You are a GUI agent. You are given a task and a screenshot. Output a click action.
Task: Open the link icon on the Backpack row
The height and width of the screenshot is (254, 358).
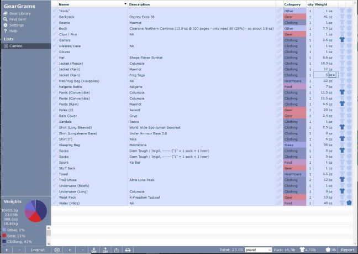click(279, 17)
